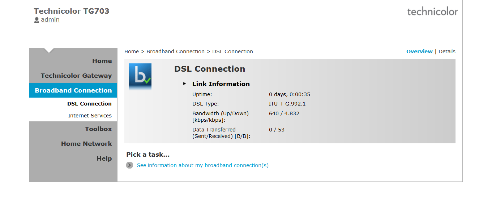The image size is (496, 206).
Task: Click DSL Connection in the breadcrumb
Action: [x=232, y=51]
